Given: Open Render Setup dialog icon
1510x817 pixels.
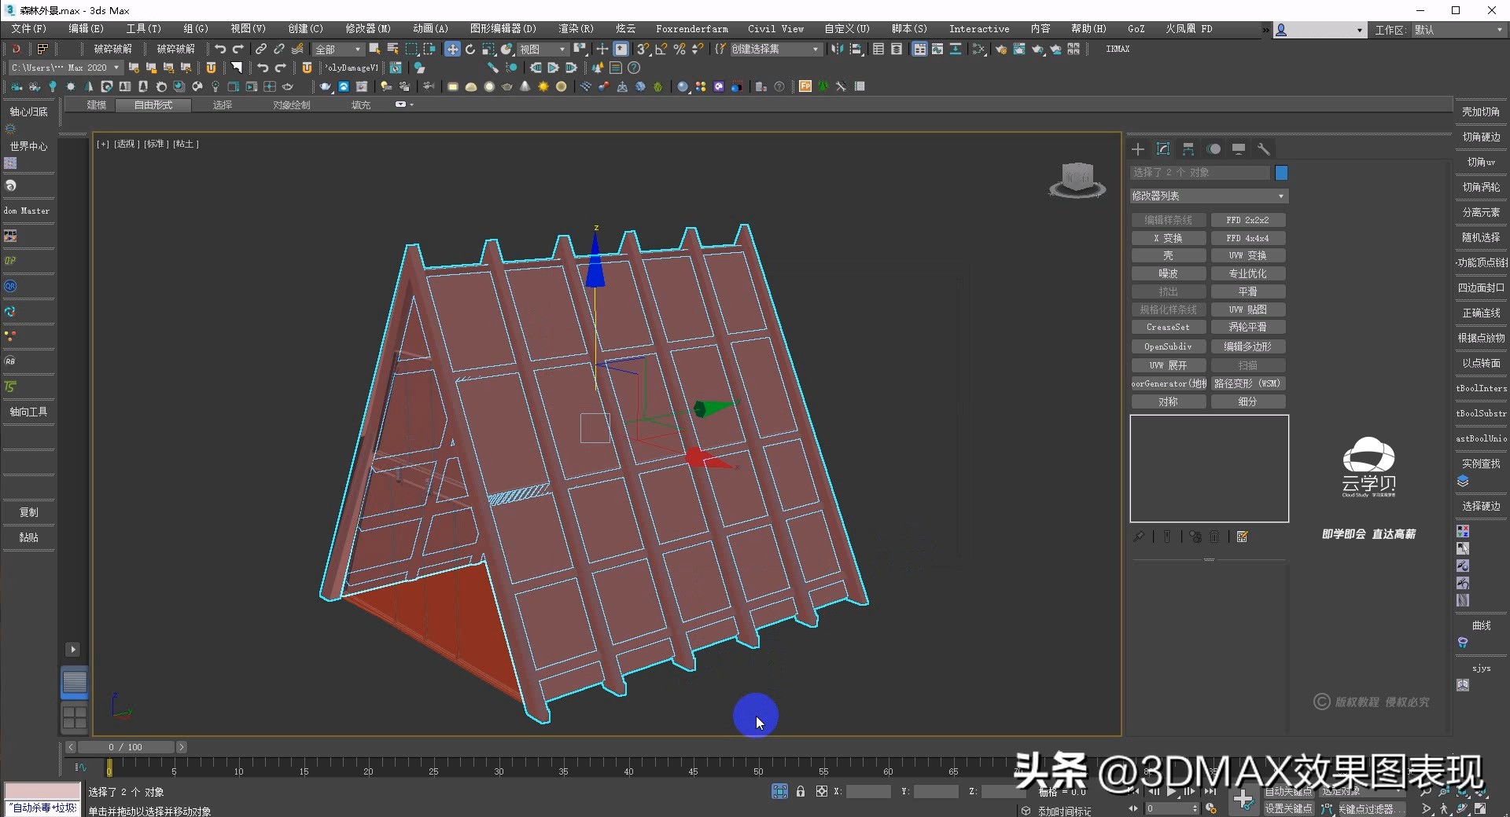Looking at the screenshot, I should pyautogui.click(x=1002, y=49).
